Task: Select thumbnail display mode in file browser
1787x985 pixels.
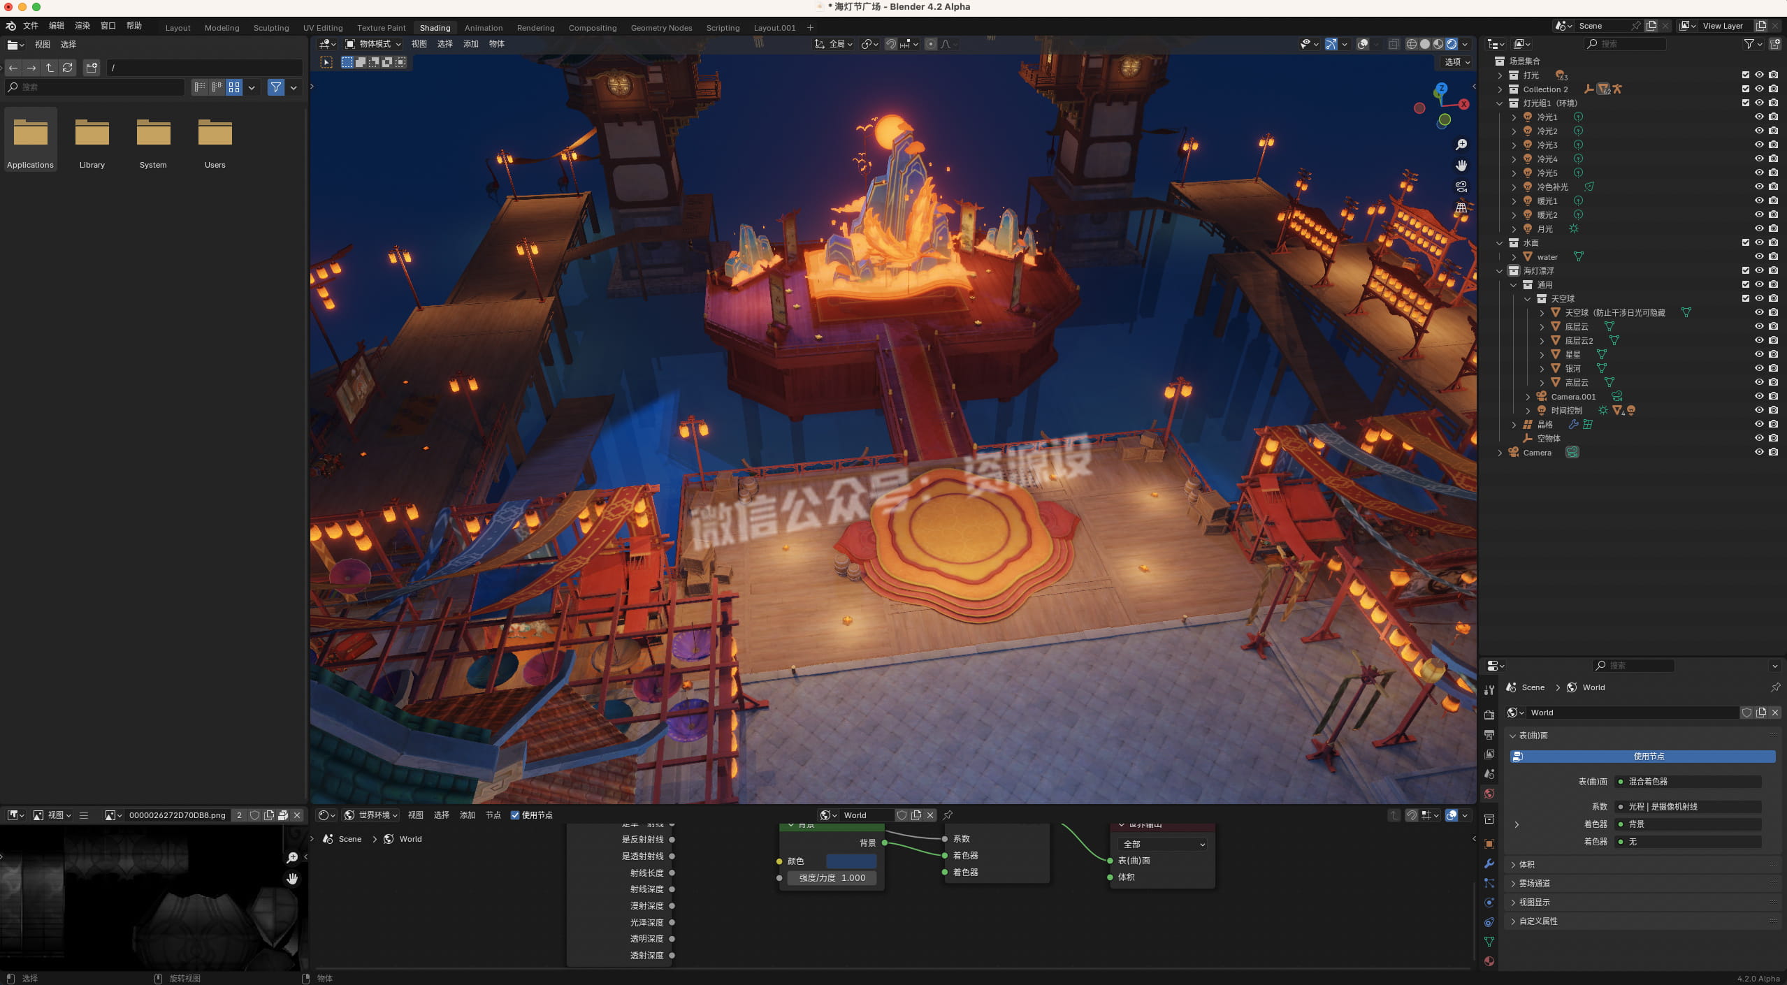Action: (x=234, y=87)
